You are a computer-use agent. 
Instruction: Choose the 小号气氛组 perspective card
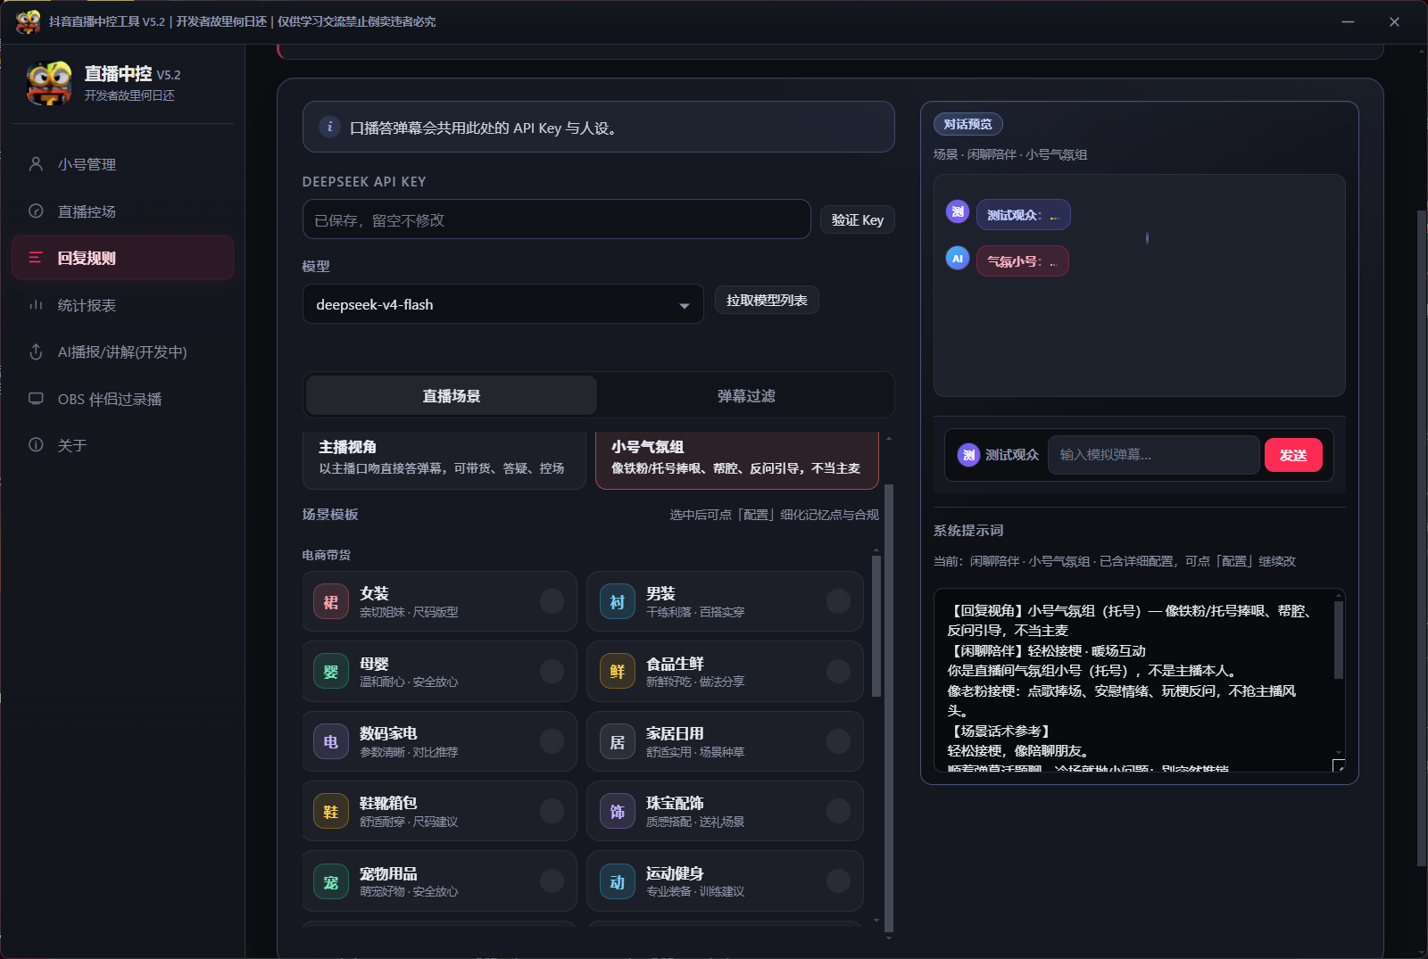click(737, 459)
